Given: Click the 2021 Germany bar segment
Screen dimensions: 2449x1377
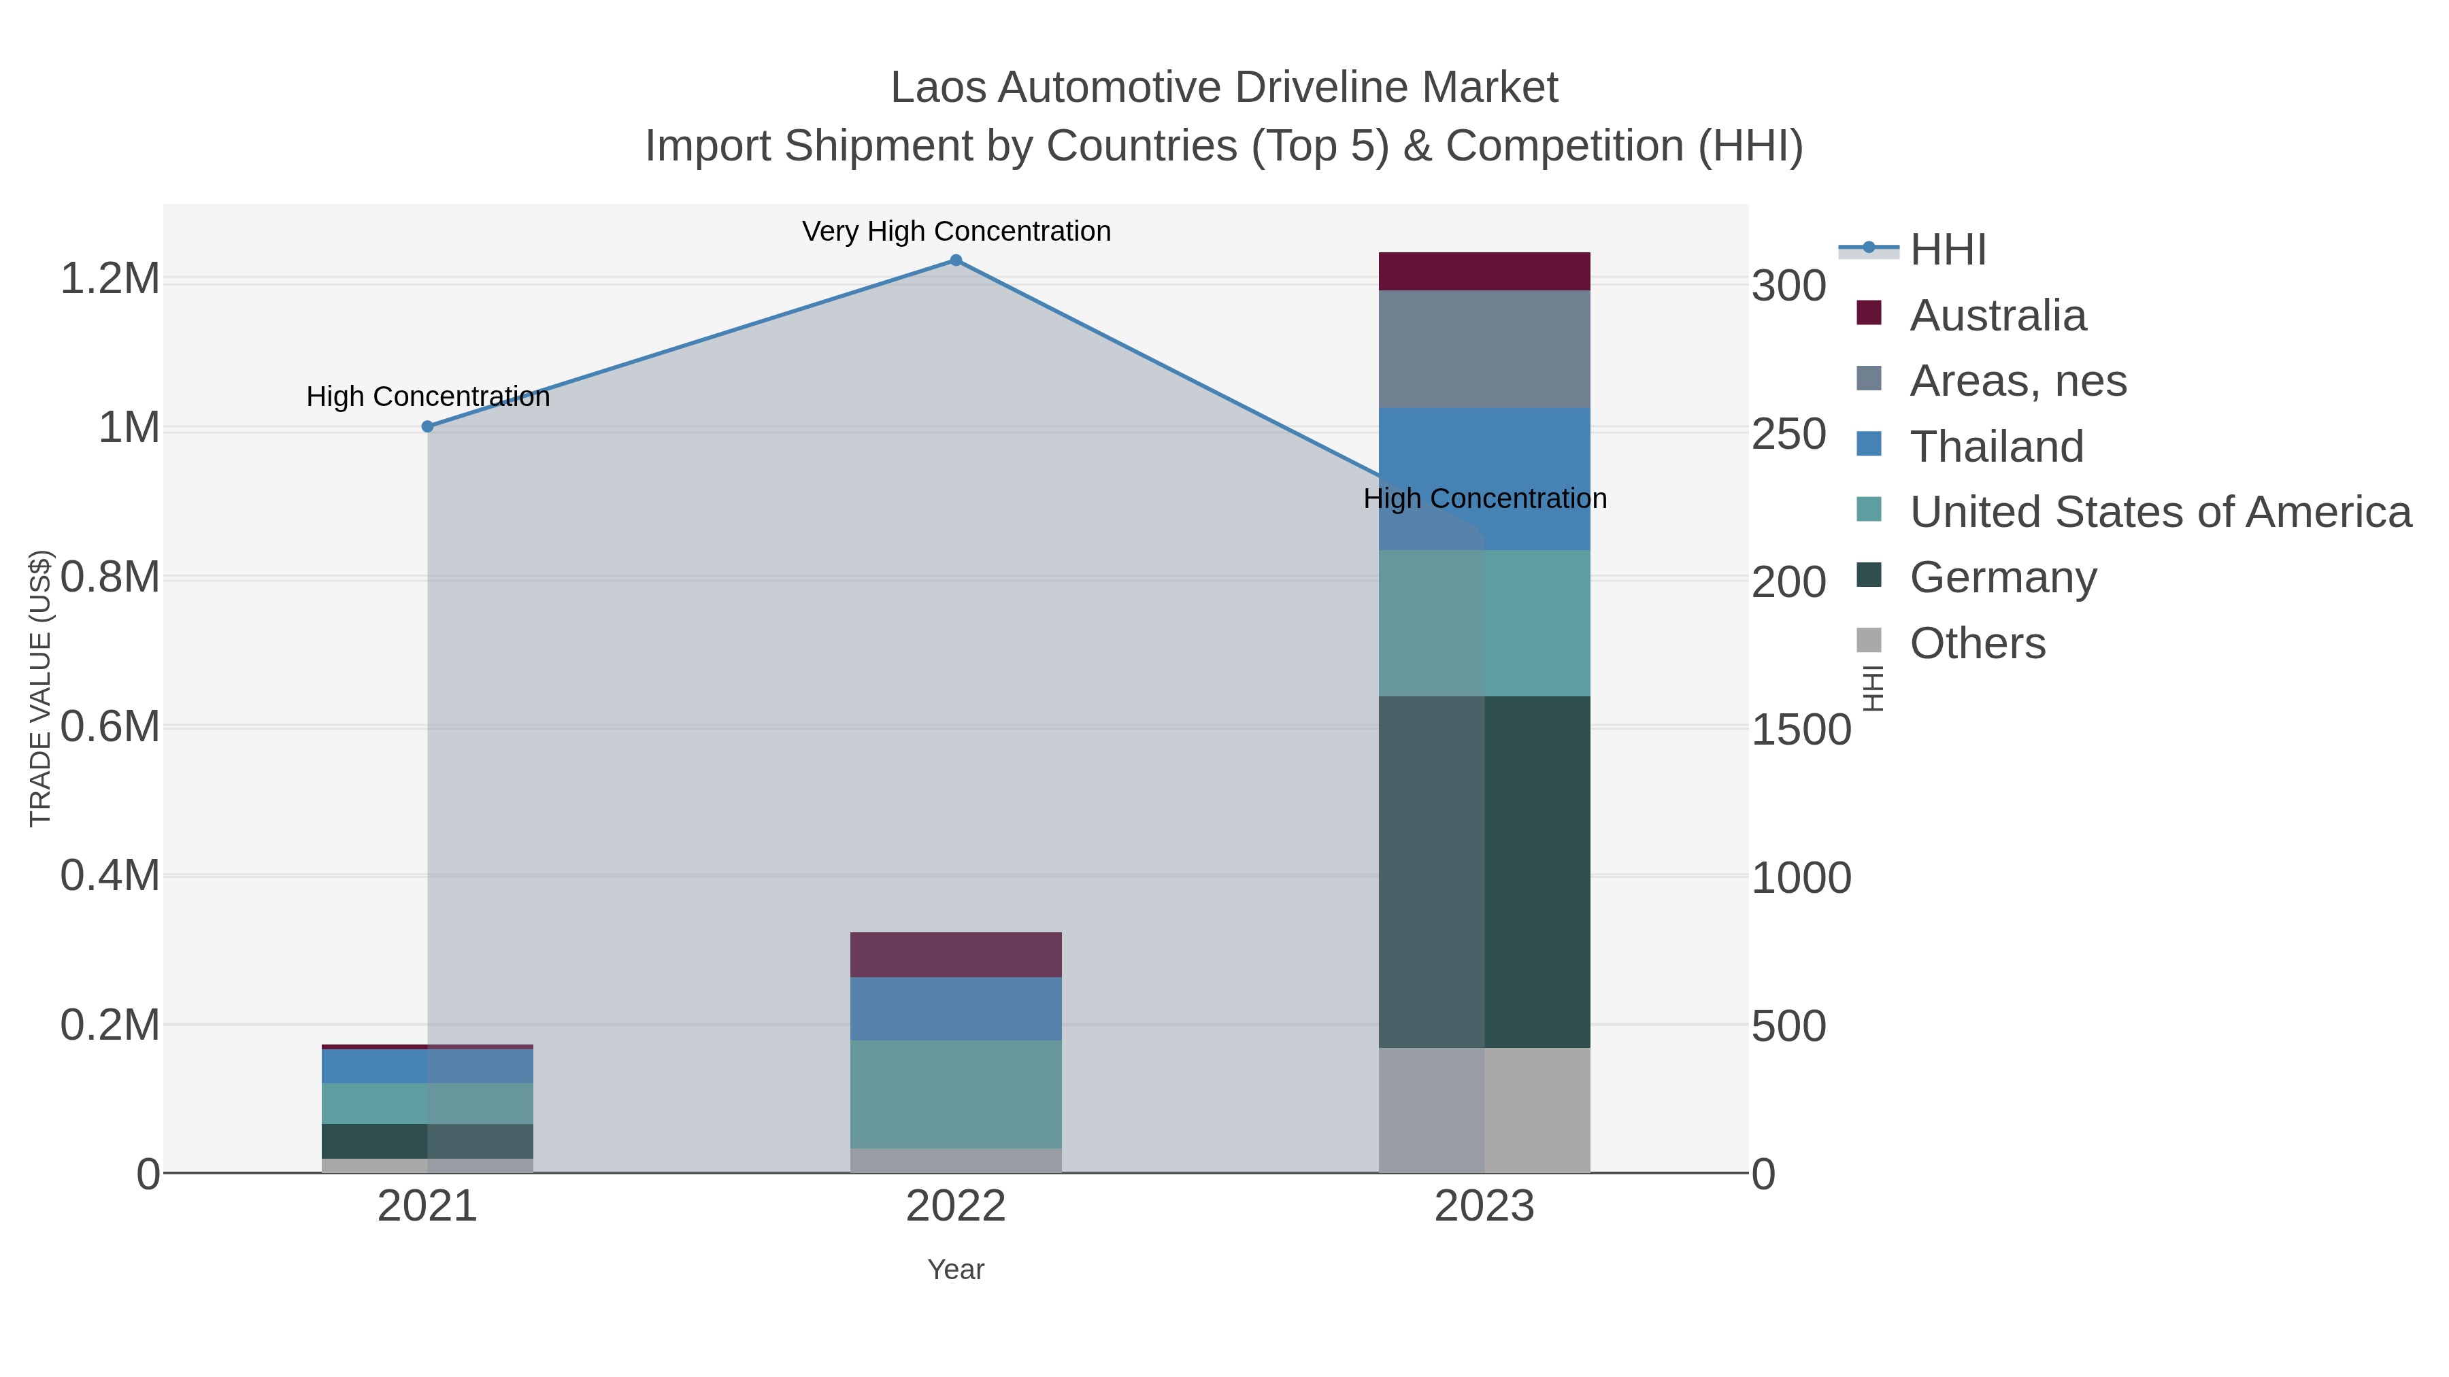Looking at the screenshot, I should click(428, 1141).
